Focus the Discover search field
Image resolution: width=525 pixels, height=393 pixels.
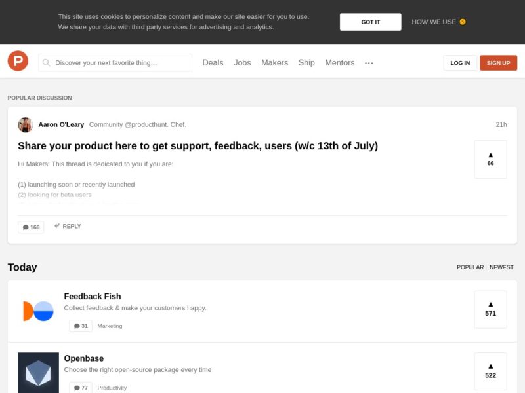115,63
